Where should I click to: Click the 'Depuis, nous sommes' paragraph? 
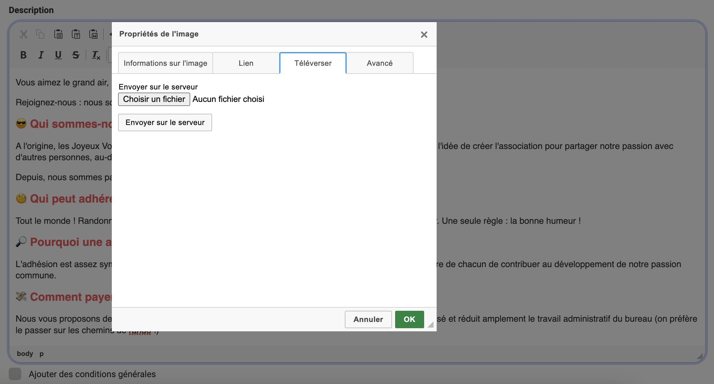click(x=64, y=177)
